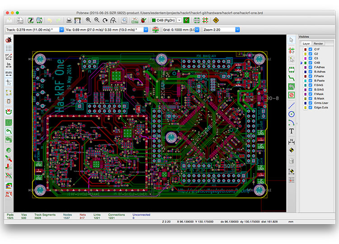Open the Via size dropdown
Screen dimensions: 339x244
[146, 30]
